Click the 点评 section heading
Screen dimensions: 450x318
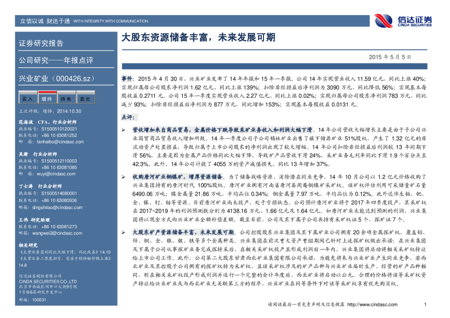pyautogui.click(x=128, y=117)
